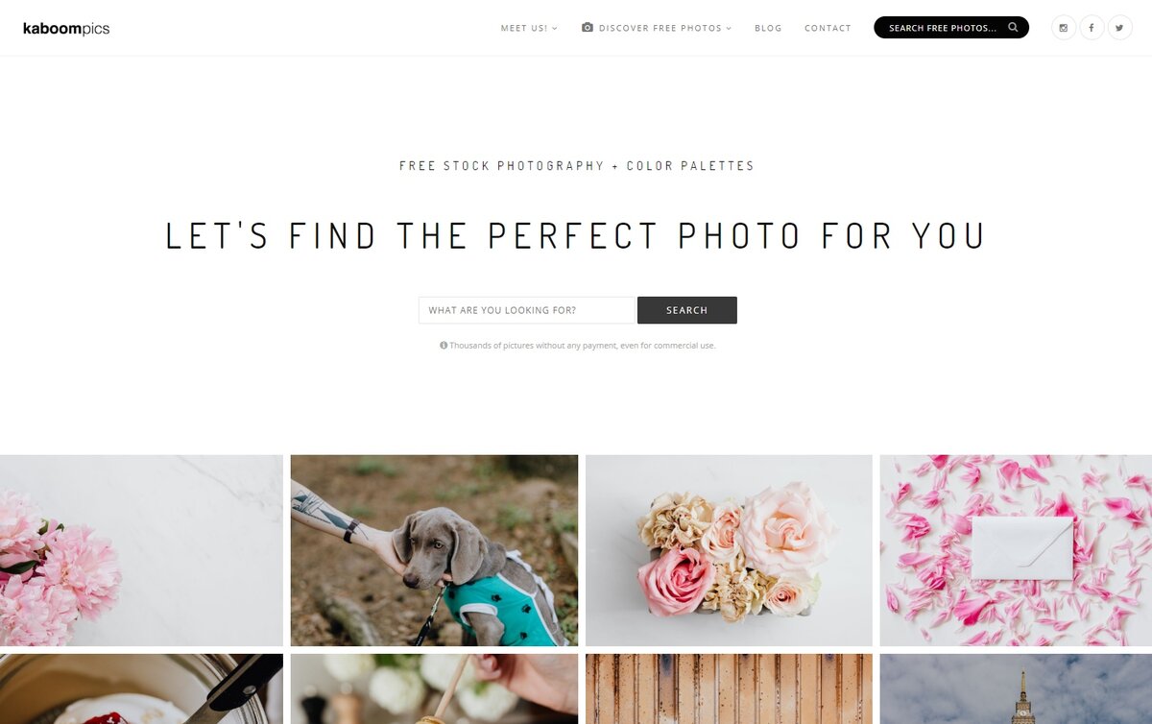The image size is (1152, 724).
Task: Open the Twitter social icon
Action: (1120, 28)
